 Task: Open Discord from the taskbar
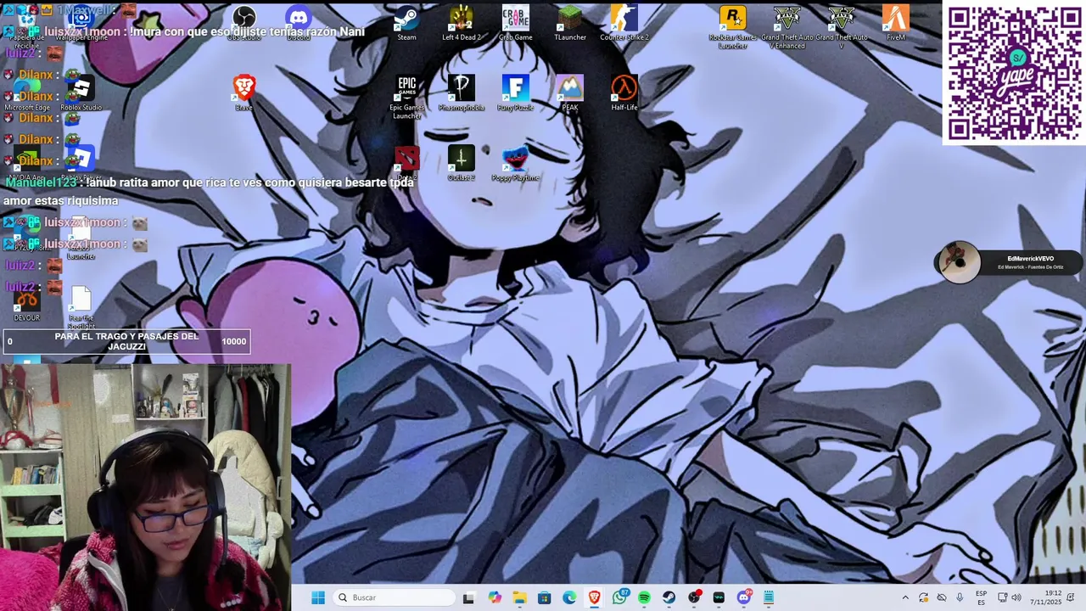744,597
